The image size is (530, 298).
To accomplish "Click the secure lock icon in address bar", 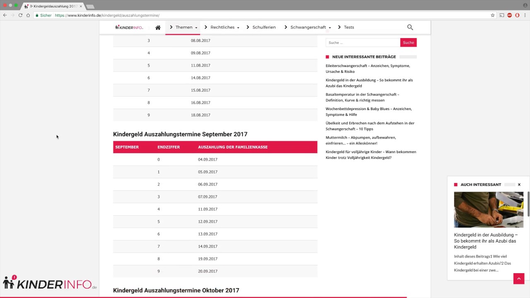I will pos(37,15).
